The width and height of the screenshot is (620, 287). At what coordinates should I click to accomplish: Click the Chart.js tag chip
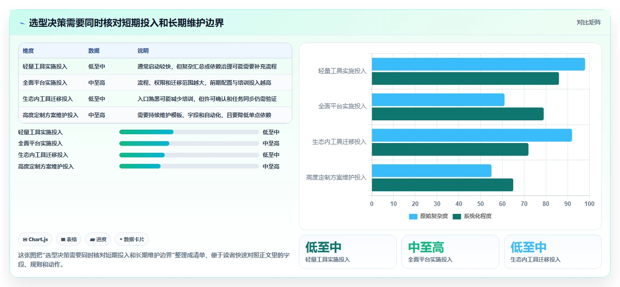(35, 239)
